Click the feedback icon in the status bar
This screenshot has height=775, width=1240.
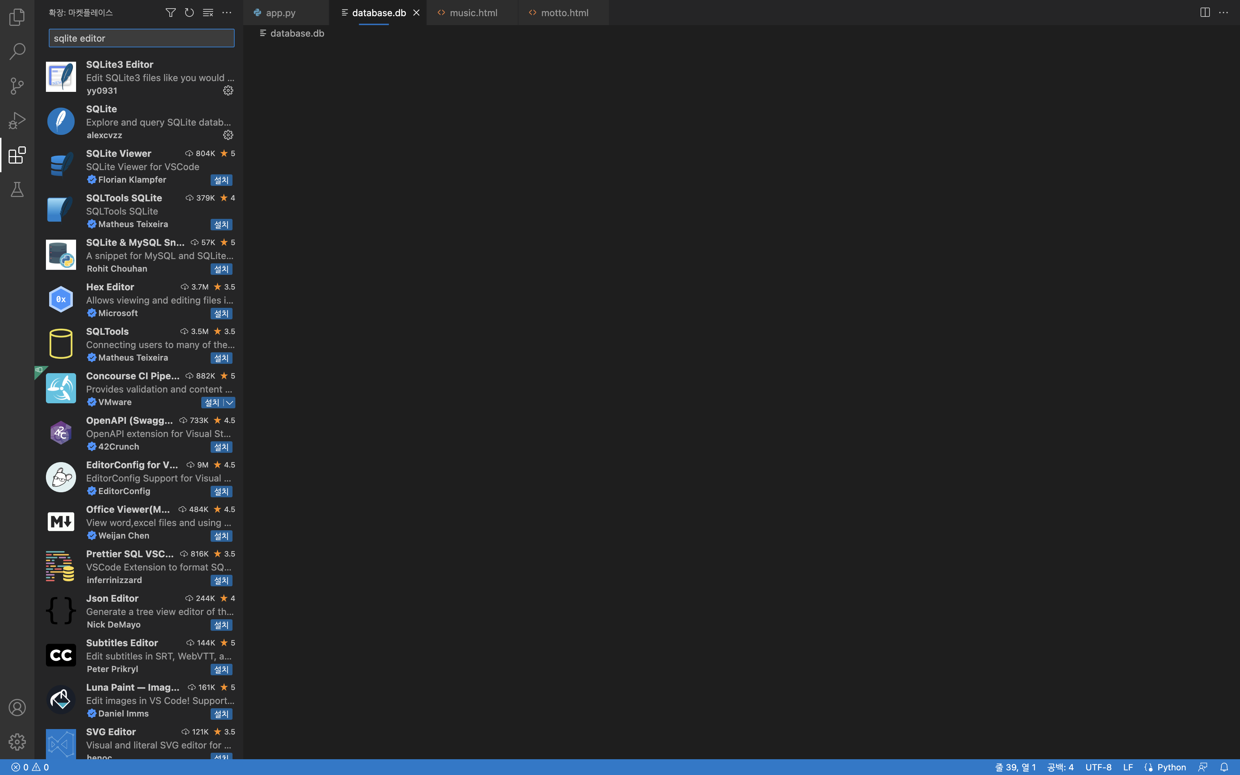(1203, 767)
